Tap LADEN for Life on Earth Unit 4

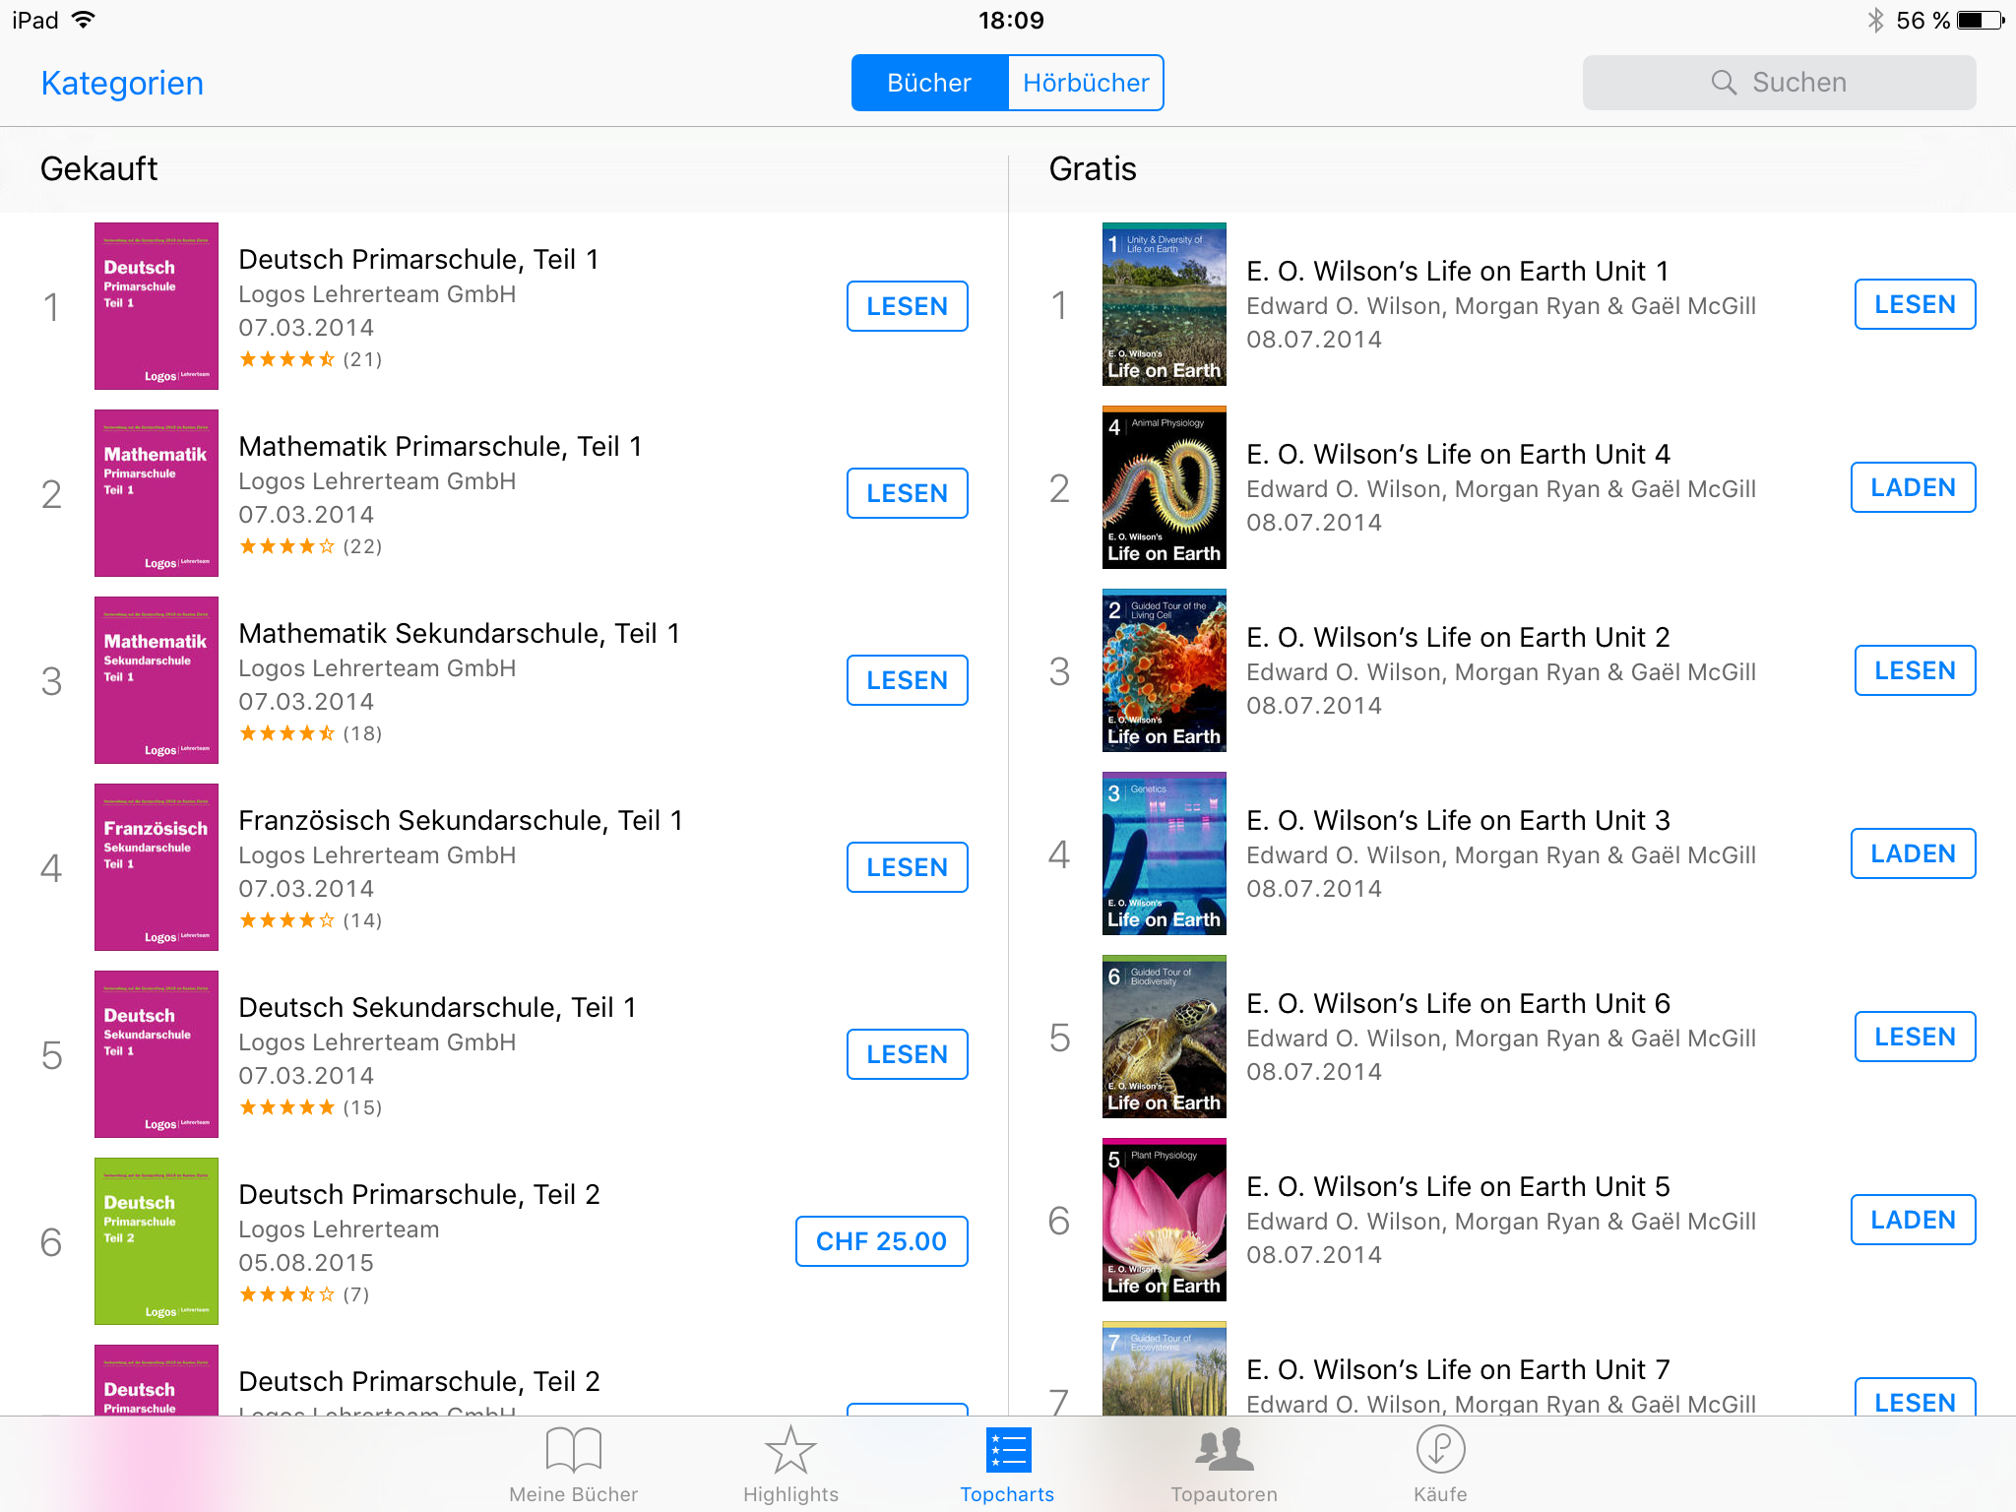[x=1913, y=487]
